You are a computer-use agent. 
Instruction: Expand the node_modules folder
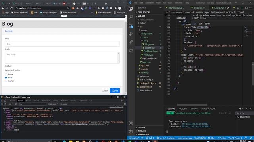click(149, 19)
